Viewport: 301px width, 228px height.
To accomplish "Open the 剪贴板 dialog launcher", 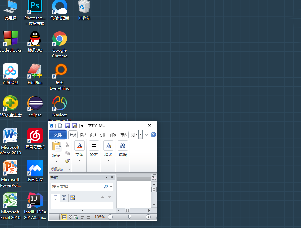I will (x=69, y=169).
